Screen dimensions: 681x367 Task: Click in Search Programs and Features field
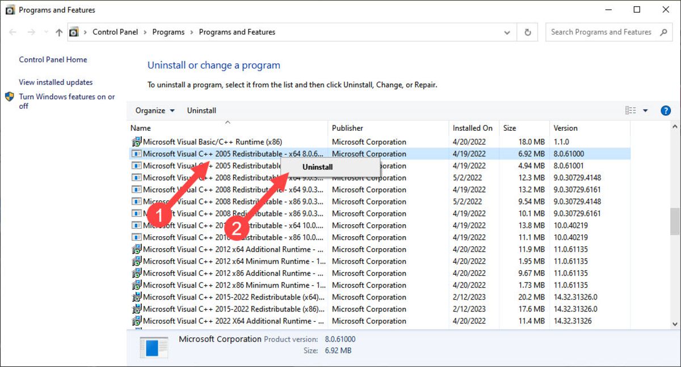click(600, 32)
